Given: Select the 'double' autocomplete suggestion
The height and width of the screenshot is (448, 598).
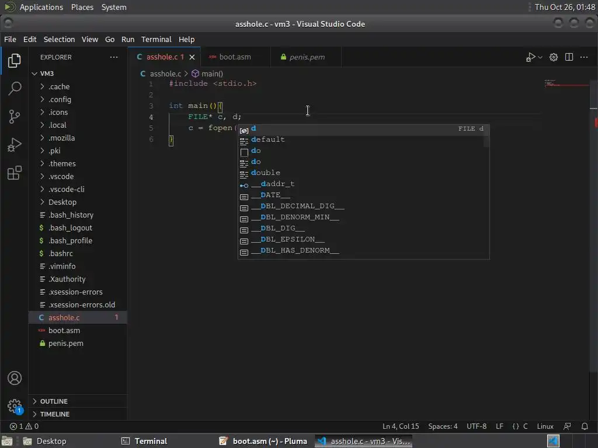Looking at the screenshot, I should (363, 173).
